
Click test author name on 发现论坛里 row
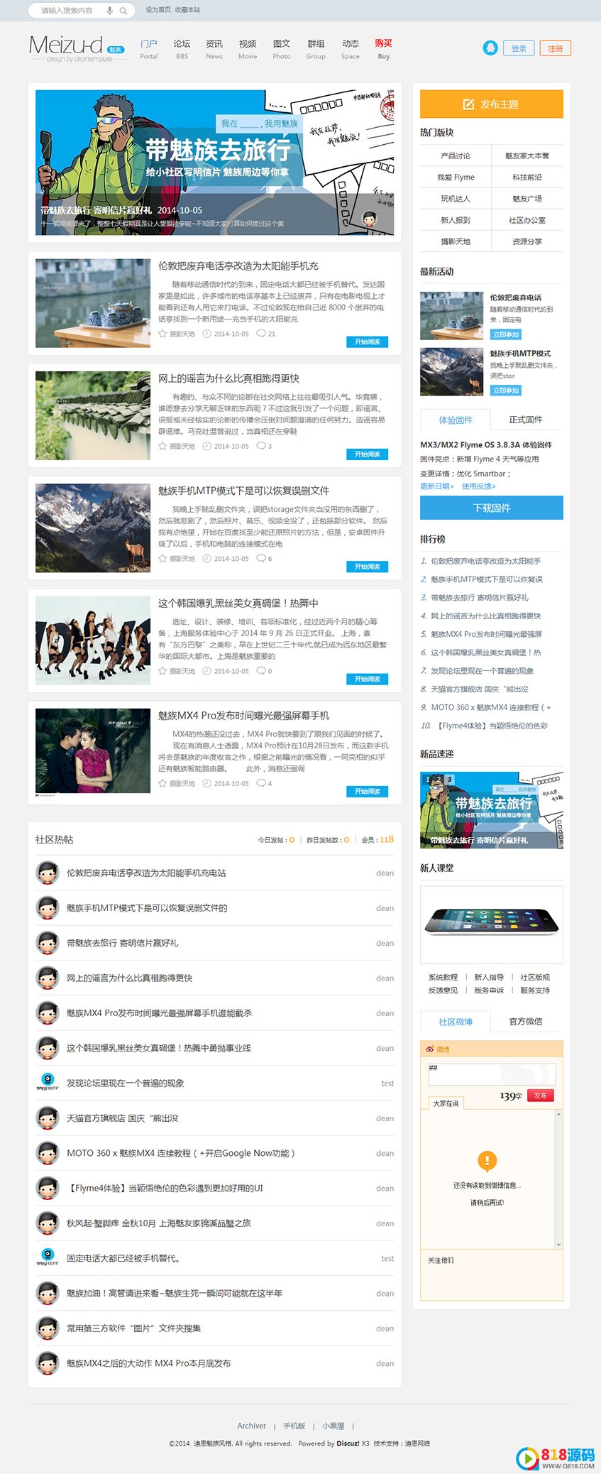pyautogui.click(x=387, y=1083)
